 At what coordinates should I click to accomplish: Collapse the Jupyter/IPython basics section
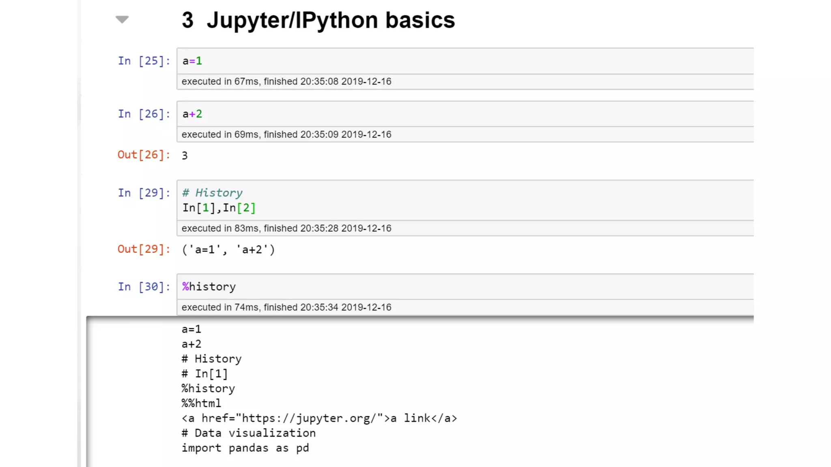point(122,19)
